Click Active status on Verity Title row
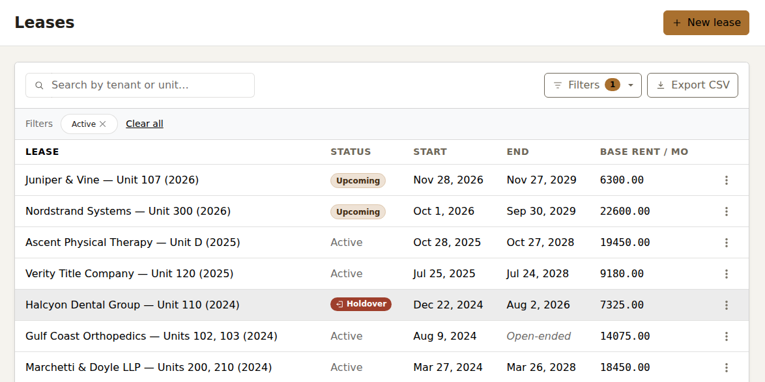This screenshot has width=765, height=382. tap(347, 274)
